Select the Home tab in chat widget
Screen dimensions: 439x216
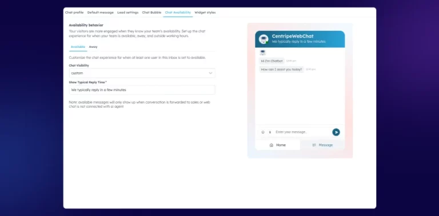tap(277, 145)
